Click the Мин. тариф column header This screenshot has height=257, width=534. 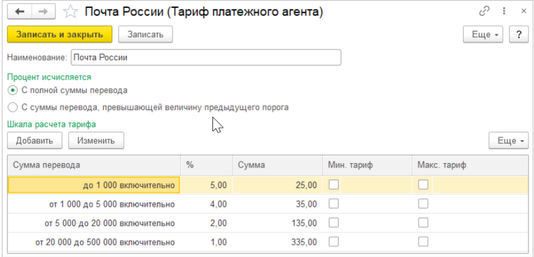[367, 165]
